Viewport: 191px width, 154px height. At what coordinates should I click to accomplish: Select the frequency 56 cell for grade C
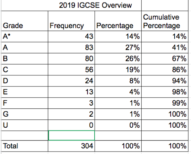pos(71,70)
